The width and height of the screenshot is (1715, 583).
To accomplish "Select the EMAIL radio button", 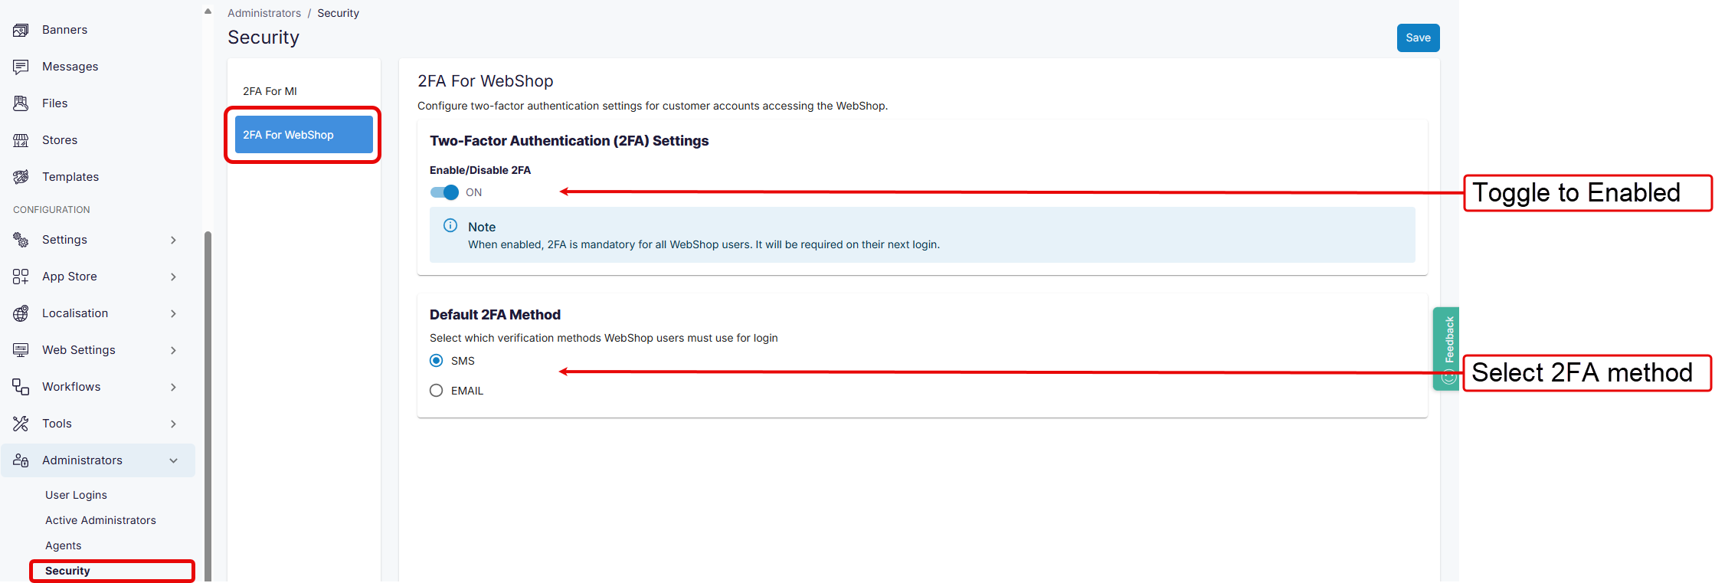I will pyautogui.click(x=437, y=391).
